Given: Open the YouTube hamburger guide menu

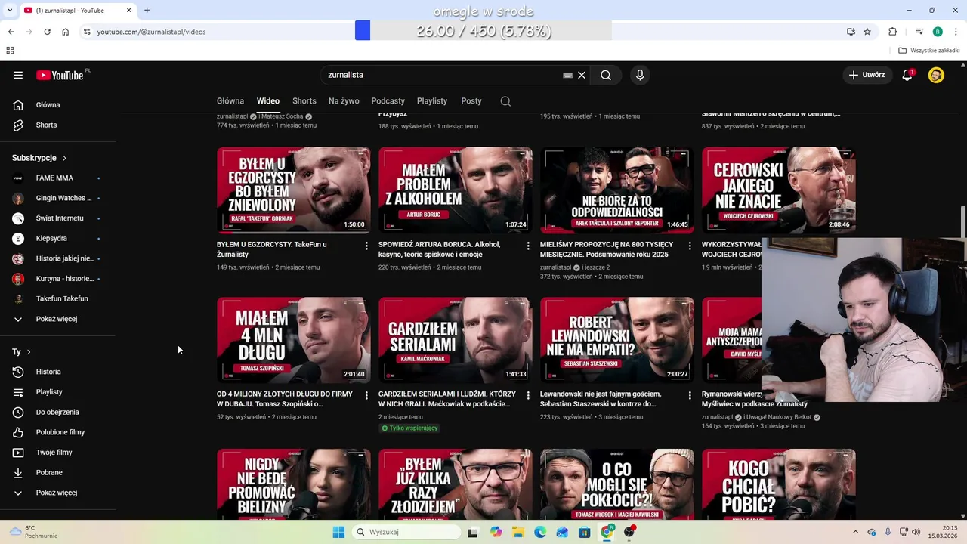Looking at the screenshot, I should click(18, 75).
